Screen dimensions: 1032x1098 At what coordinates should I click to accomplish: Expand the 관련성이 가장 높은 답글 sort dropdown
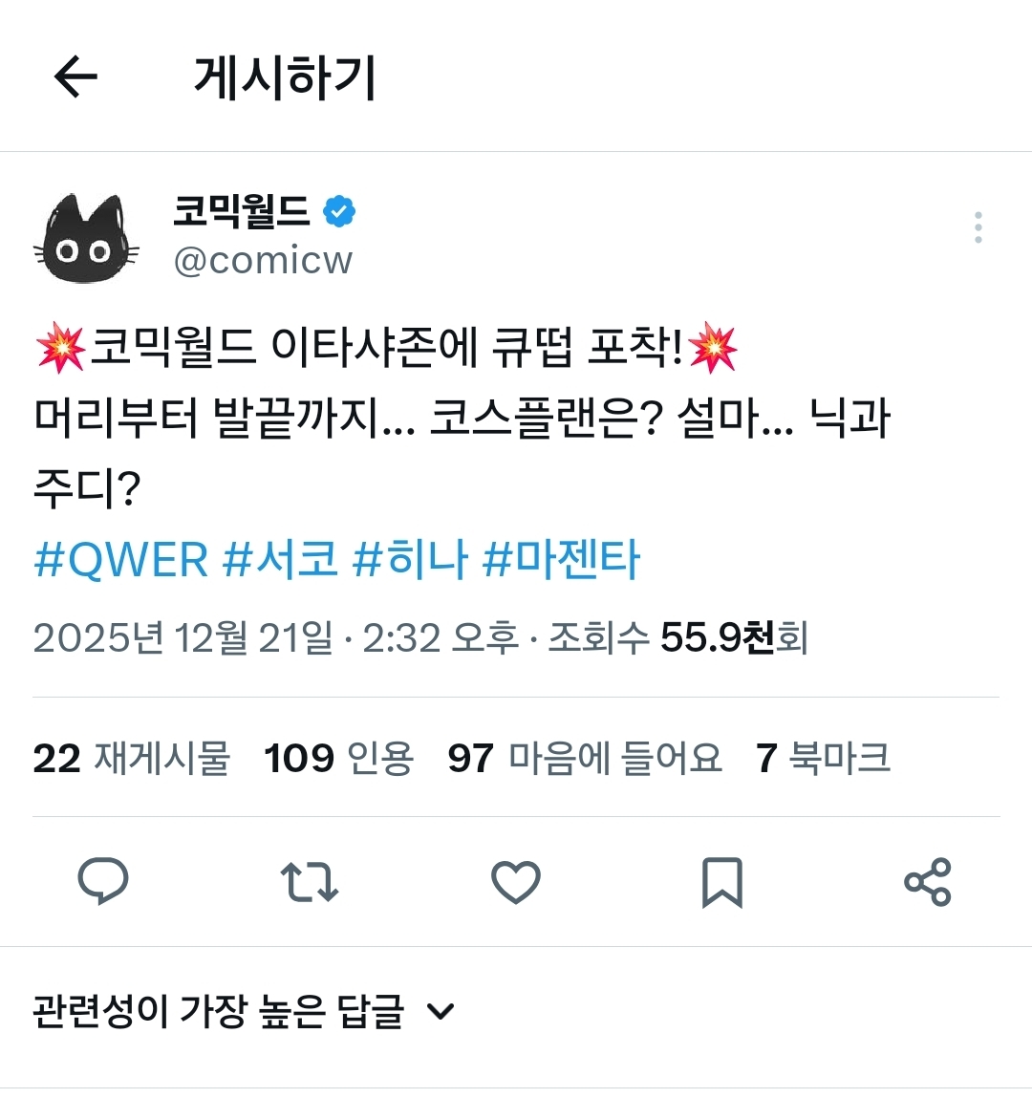click(x=244, y=1011)
